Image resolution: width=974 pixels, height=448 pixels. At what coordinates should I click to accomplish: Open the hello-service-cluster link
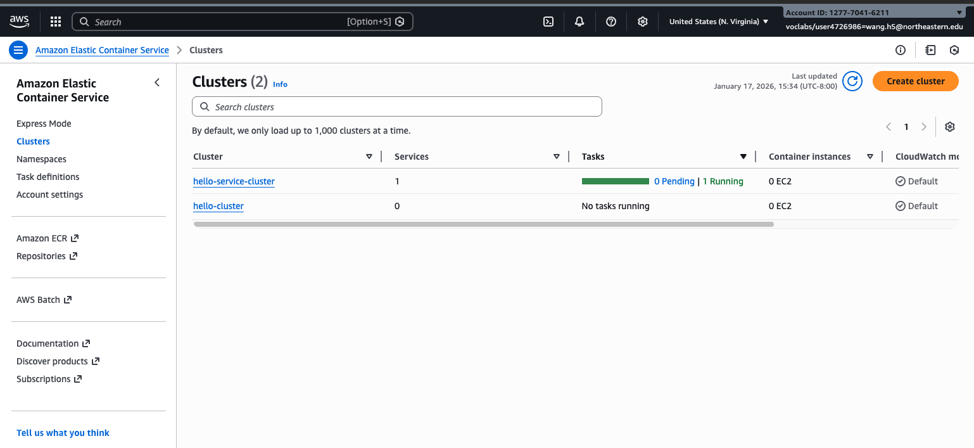point(234,181)
